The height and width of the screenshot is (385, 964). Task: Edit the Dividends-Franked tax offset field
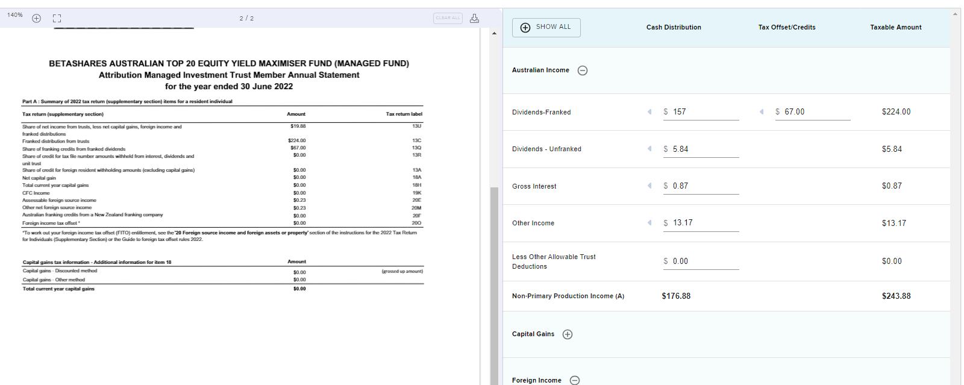(x=813, y=112)
